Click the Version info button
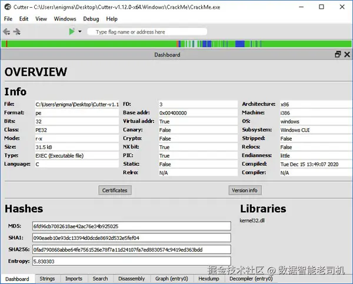This screenshot has width=353, height=284. (x=245, y=190)
